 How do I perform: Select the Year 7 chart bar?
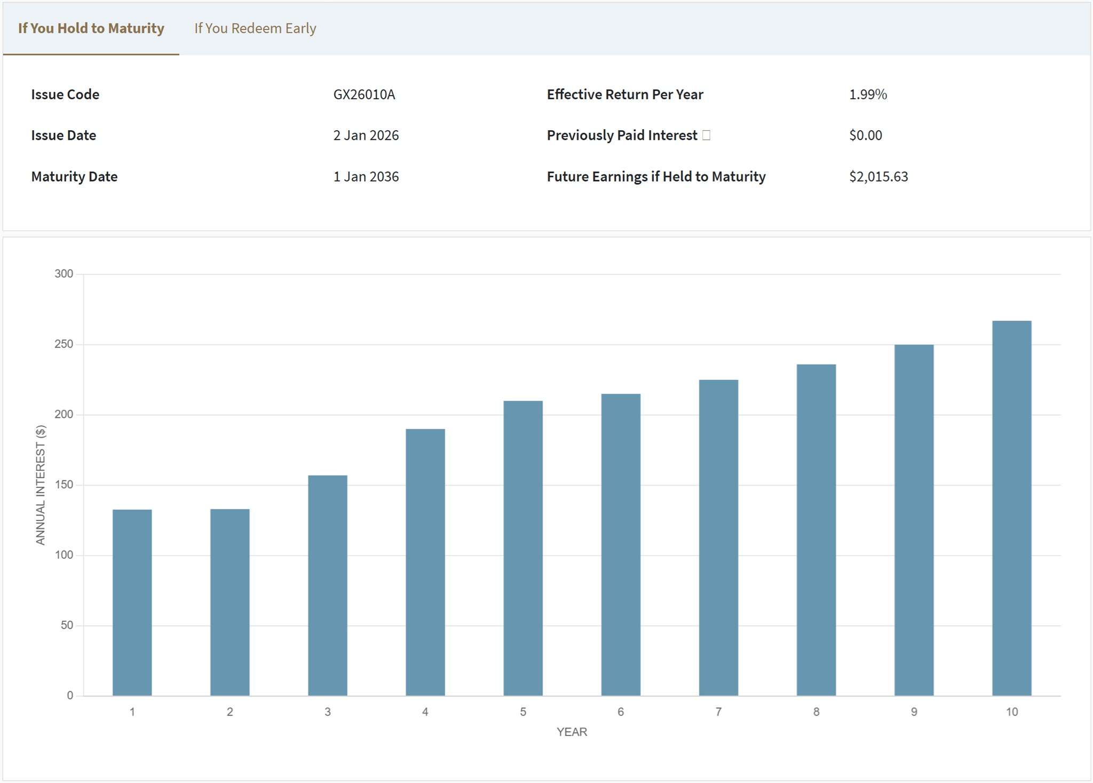coord(718,537)
